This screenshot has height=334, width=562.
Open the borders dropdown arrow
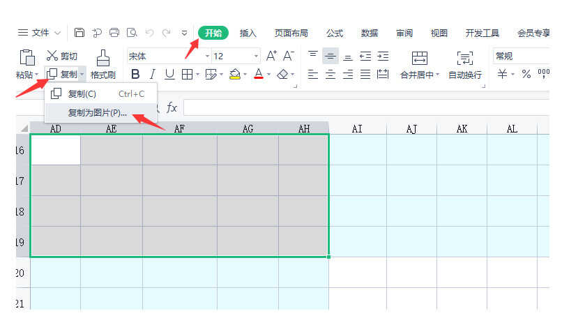(197, 75)
